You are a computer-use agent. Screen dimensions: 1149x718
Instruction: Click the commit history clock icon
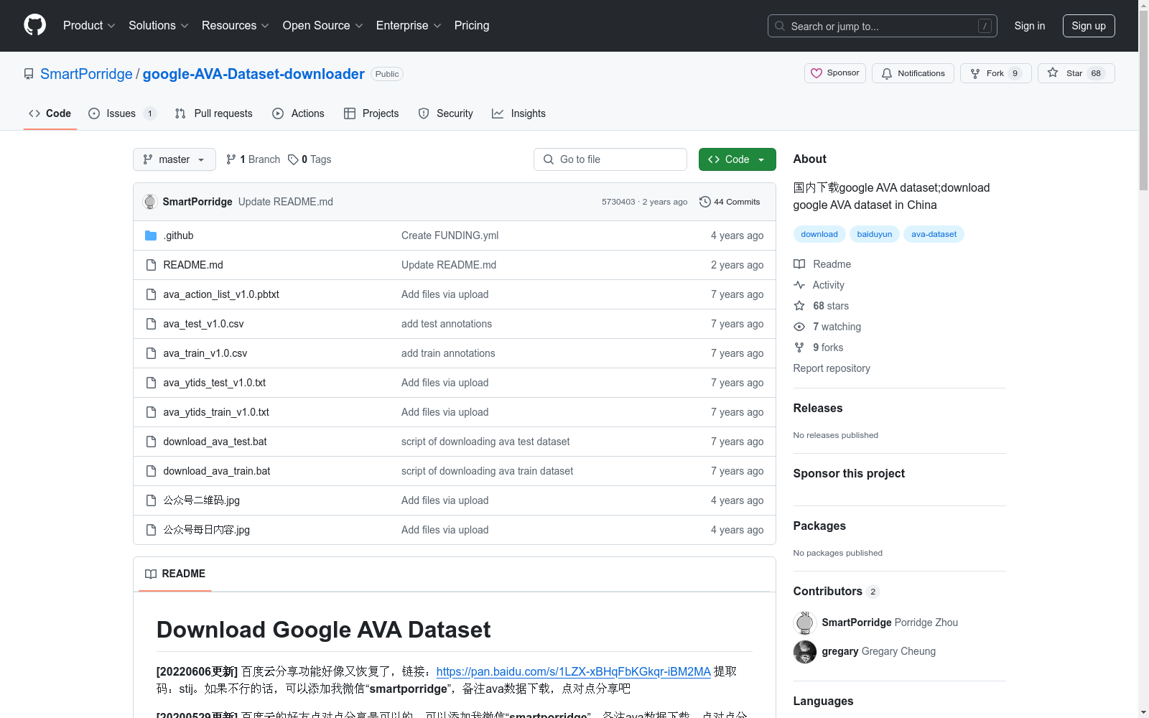tap(705, 202)
